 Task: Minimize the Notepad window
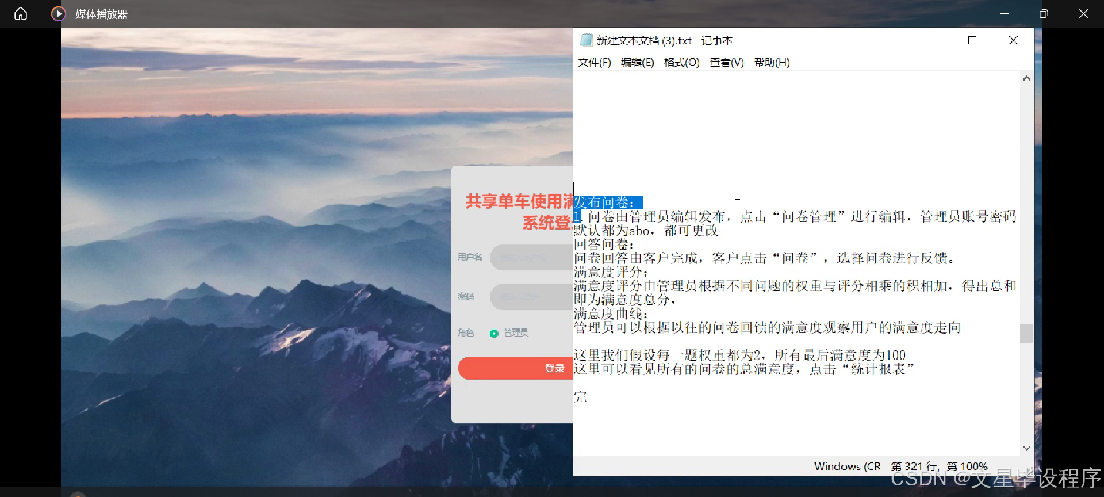coord(933,40)
